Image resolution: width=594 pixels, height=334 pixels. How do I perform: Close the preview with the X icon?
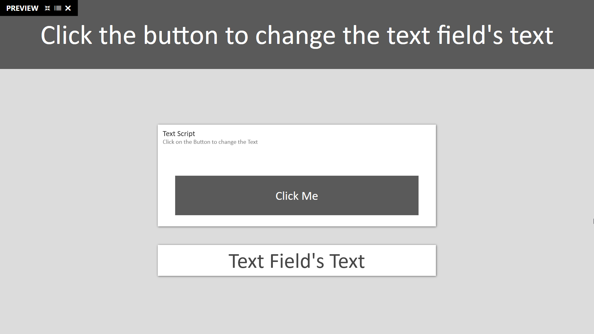68,8
